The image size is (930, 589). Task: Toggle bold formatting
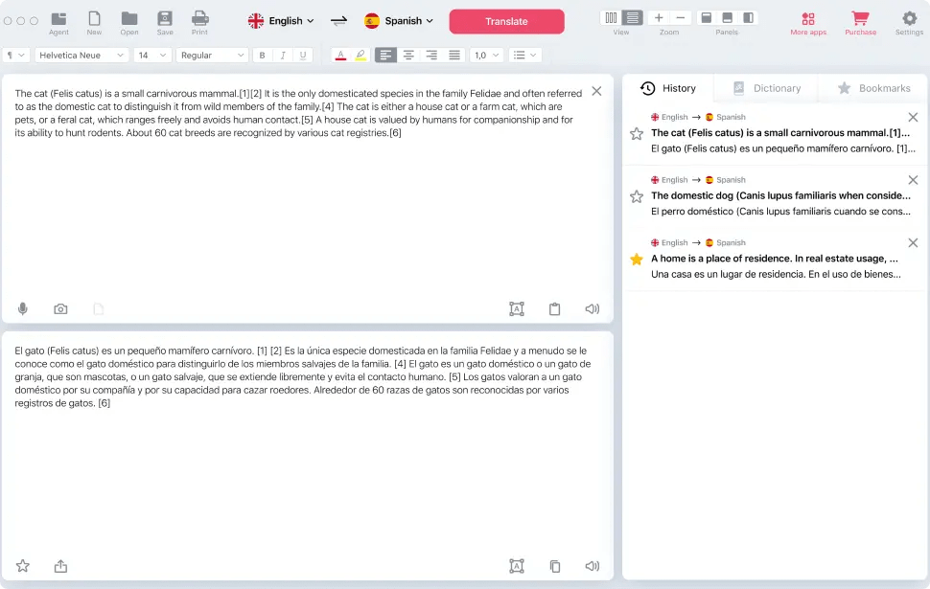click(x=261, y=55)
